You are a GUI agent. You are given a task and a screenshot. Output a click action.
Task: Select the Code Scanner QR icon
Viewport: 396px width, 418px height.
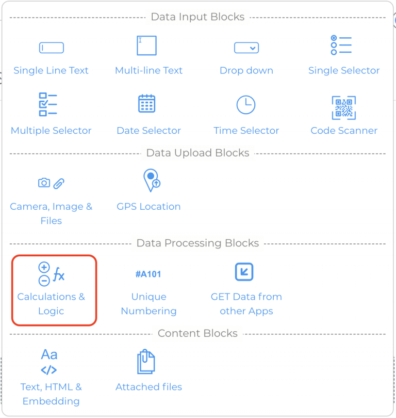pos(343,107)
